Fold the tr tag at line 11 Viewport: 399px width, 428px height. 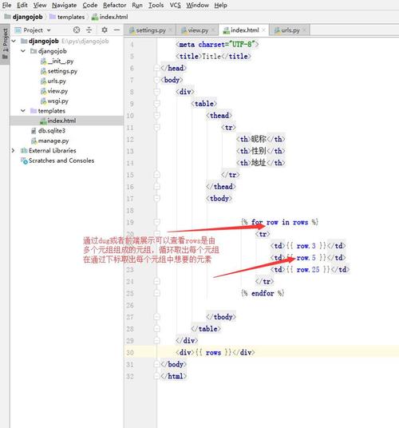coord(157,128)
